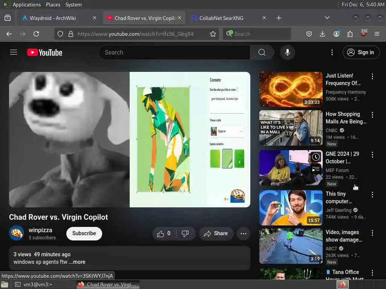This screenshot has height=289, width=386.
Task: Click the Tana Office video title
Action: click(x=345, y=275)
